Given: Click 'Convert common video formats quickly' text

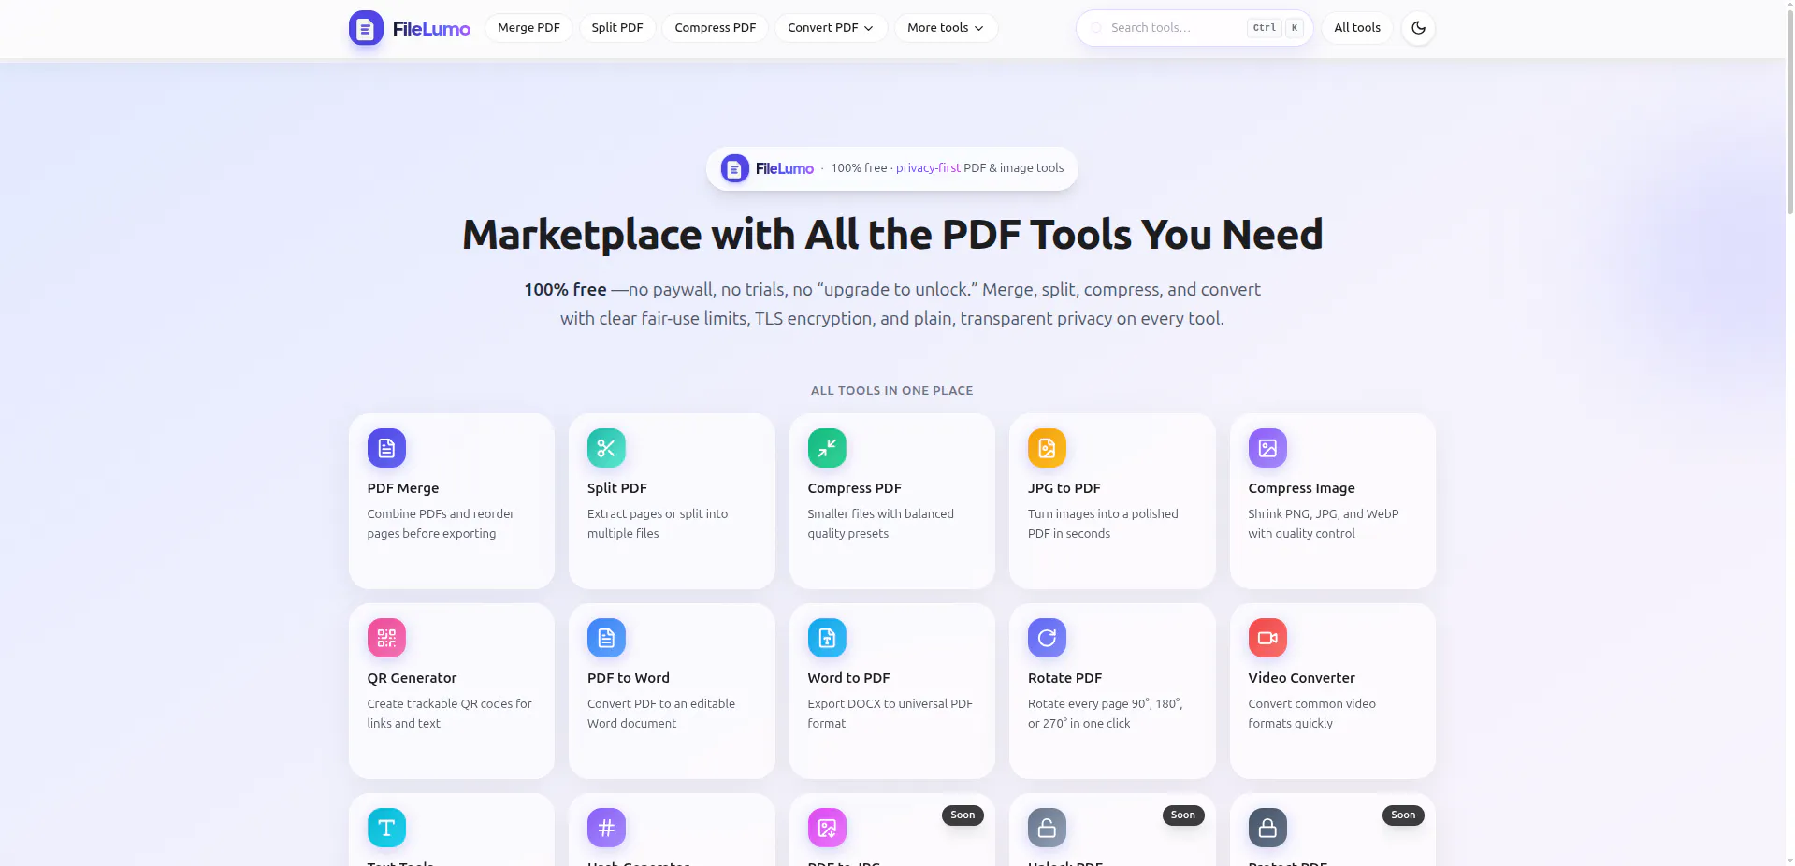Looking at the screenshot, I should (x=1312, y=714).
